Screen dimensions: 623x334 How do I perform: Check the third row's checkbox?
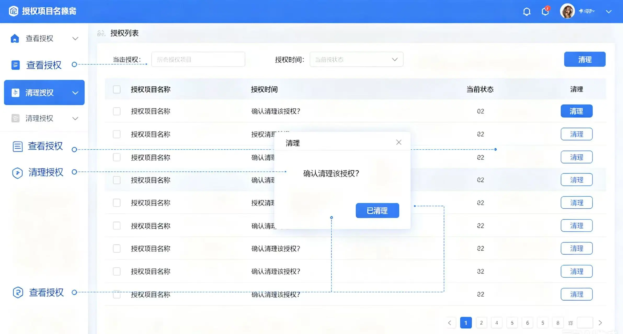click(117, 157)
